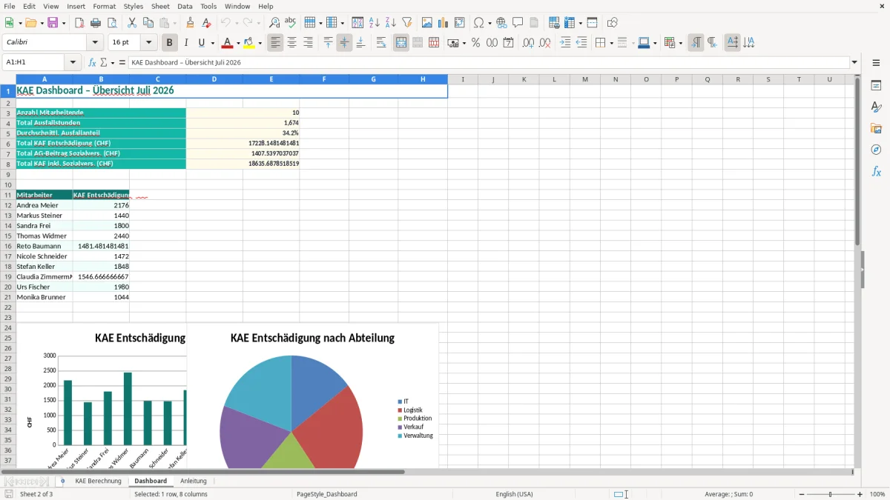Open Find & Replace icon
This screenshot has width=890, height=500.
274,23
